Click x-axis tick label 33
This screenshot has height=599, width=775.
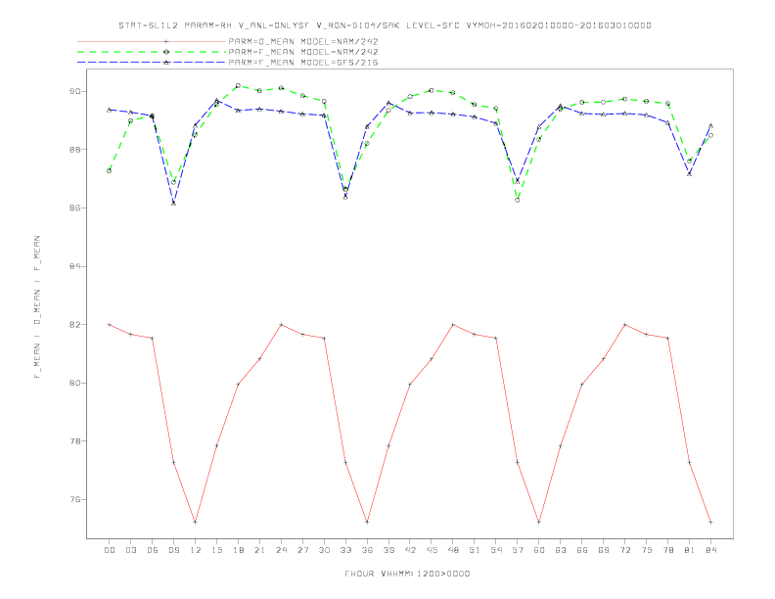point(345,550)
